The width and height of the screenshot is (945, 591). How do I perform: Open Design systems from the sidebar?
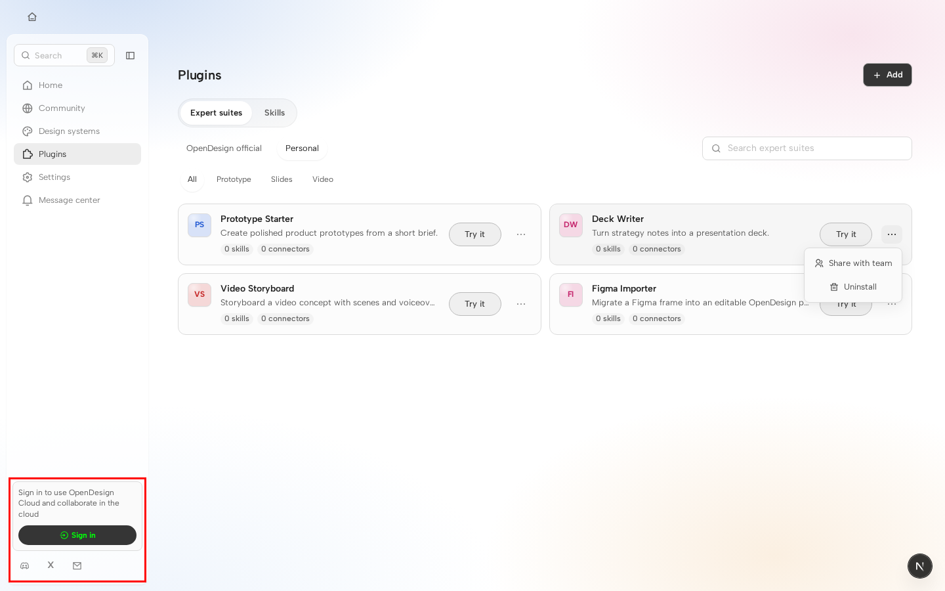click(x=77, y=131)
